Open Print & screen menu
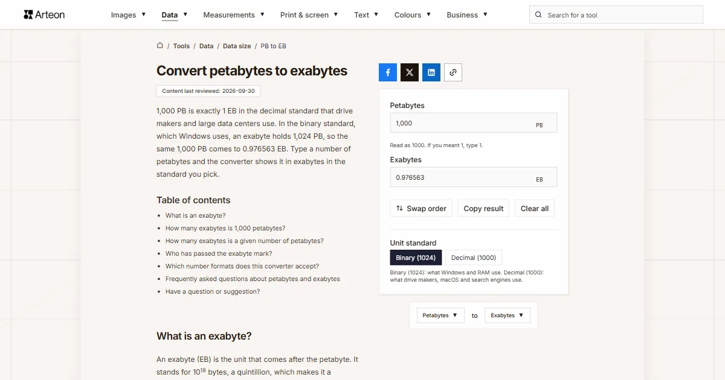 tap(309, 15)
